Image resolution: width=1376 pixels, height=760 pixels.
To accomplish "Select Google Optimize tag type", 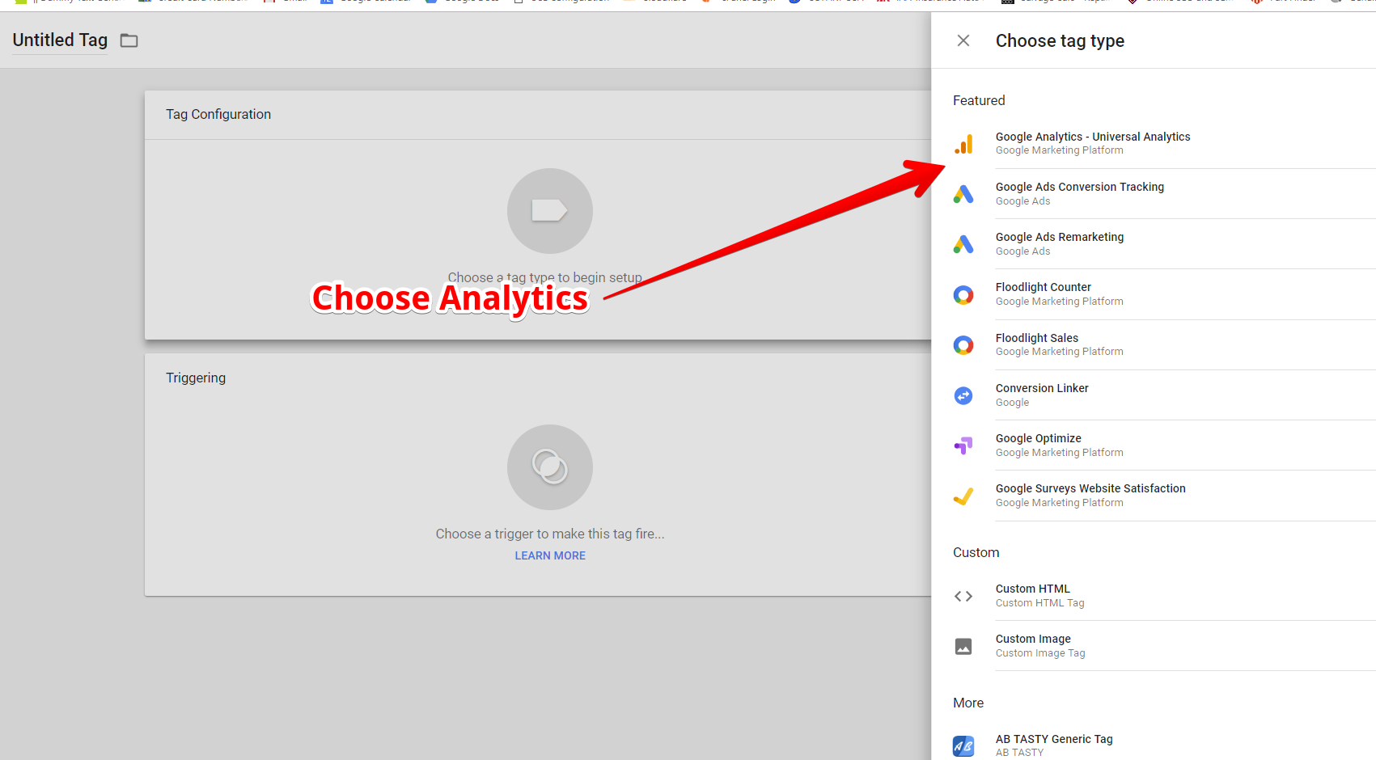I will point(1154,445).
